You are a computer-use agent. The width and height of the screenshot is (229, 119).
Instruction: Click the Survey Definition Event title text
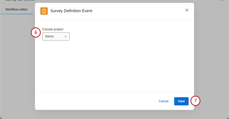71,11
